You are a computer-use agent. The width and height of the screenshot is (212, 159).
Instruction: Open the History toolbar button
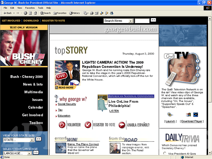pos(75,13)
